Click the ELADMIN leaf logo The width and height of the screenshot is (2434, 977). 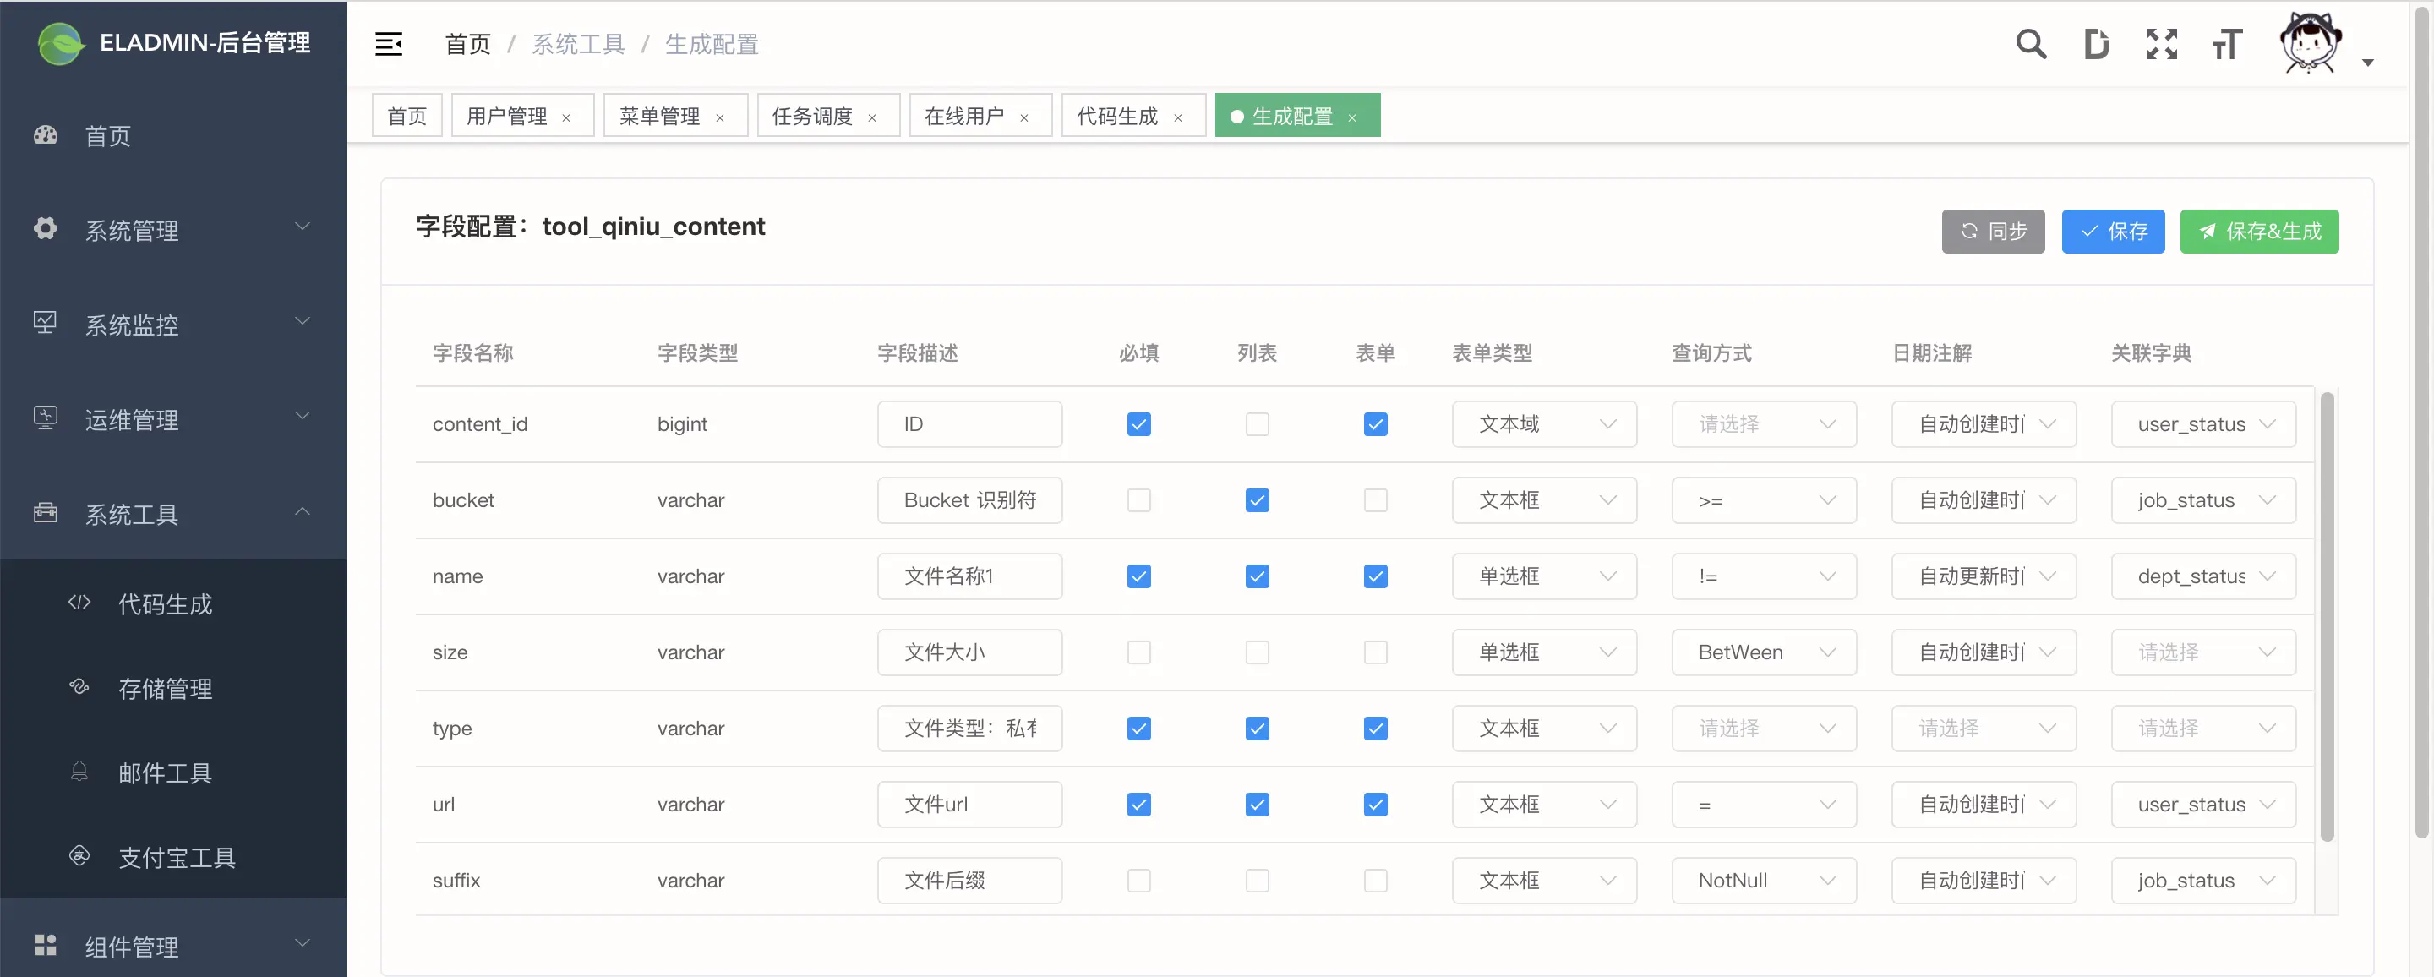(59, 43)
